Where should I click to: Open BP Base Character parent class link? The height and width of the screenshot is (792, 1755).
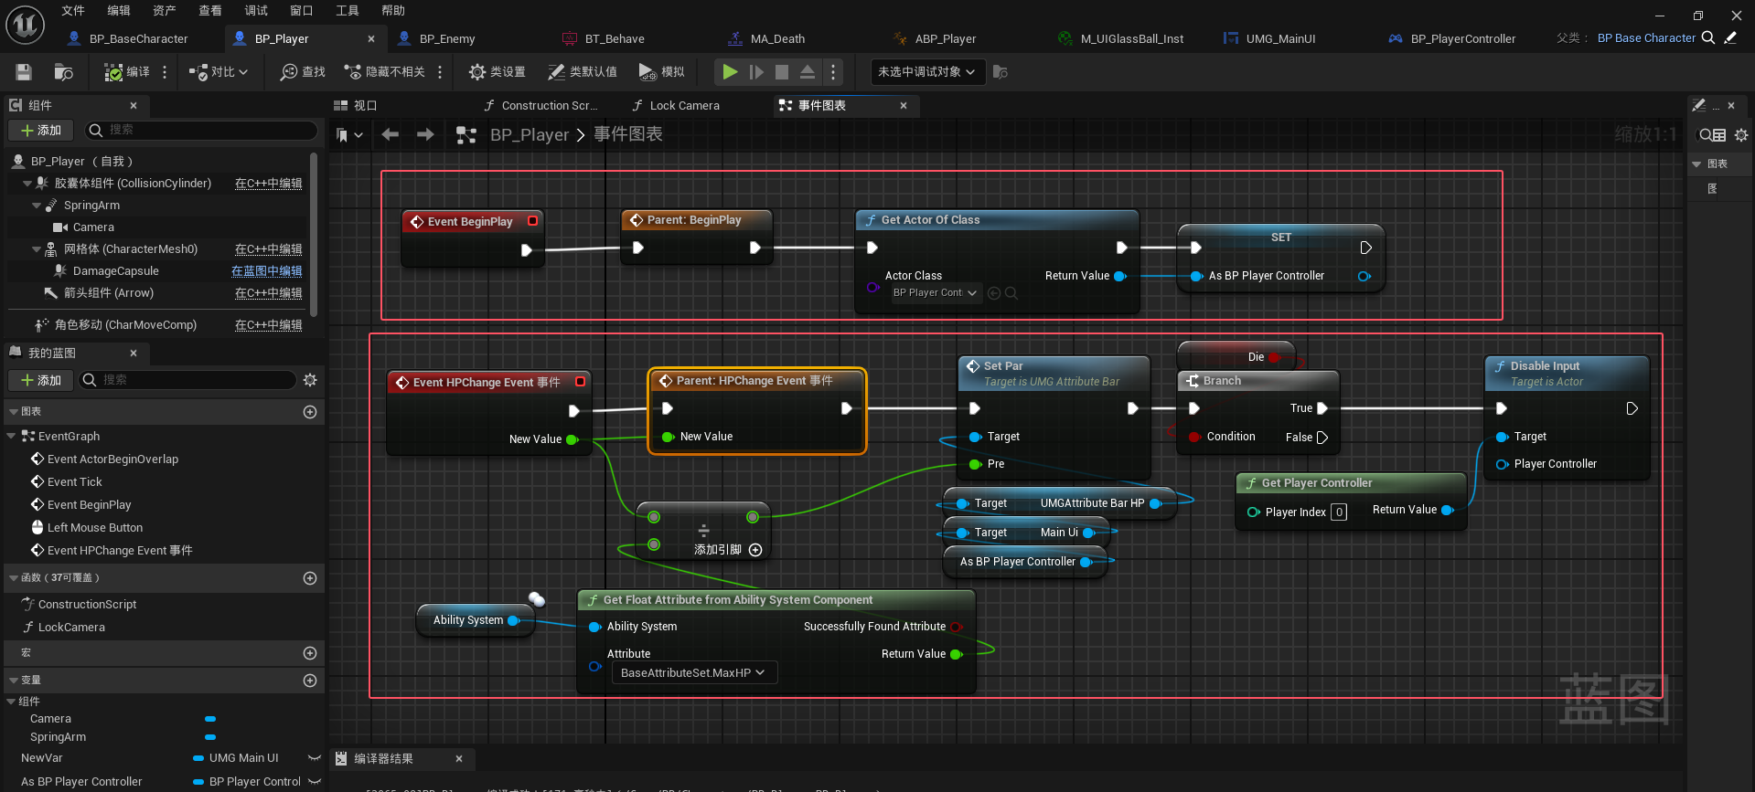[x=1646, y=38]
